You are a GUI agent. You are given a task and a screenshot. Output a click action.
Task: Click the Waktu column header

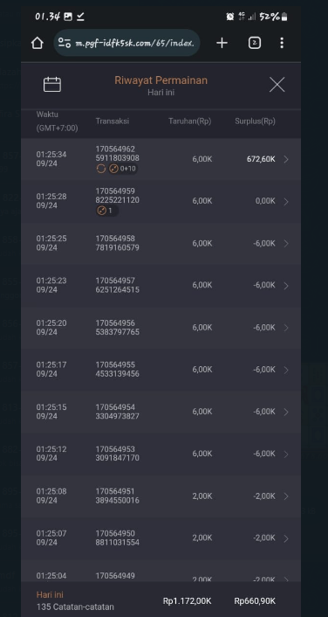pos(47,114)
